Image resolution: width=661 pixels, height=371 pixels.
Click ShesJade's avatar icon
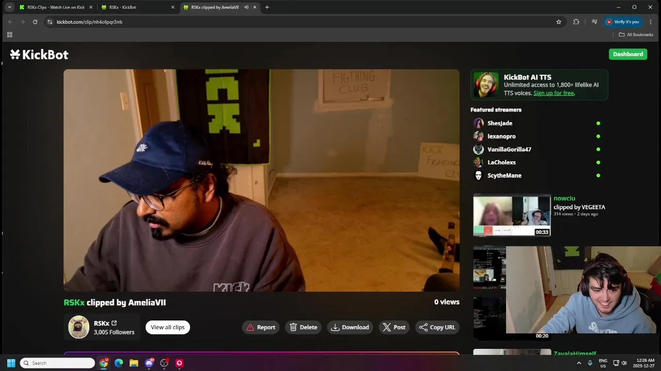point(479,123)
